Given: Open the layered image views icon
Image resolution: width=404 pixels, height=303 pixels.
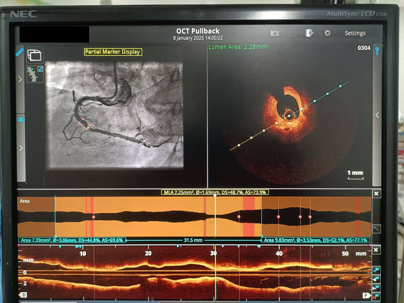Looking at the screenshot, I should pos(35,55).
